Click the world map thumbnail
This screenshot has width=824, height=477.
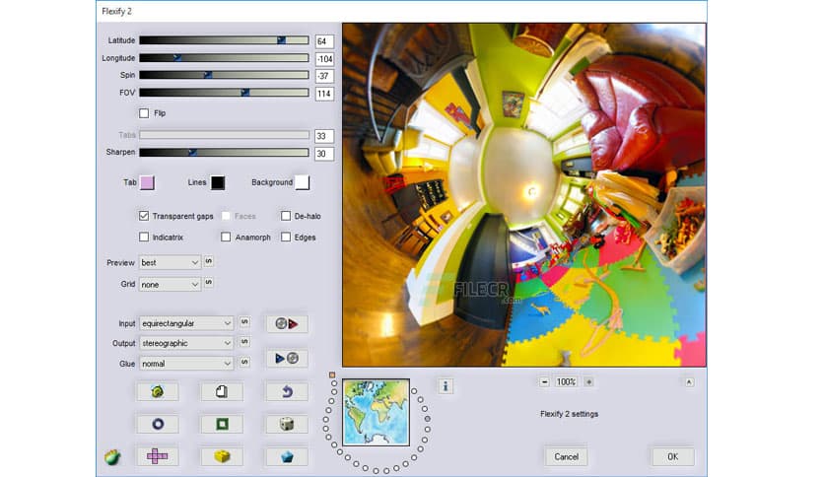tap(376, 412)
